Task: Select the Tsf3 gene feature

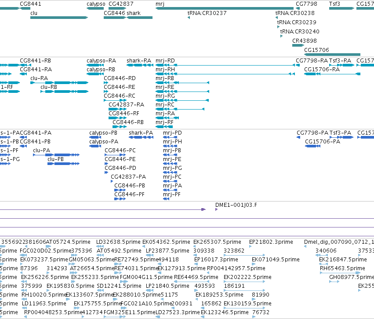Action: click(x=341, y=8)
